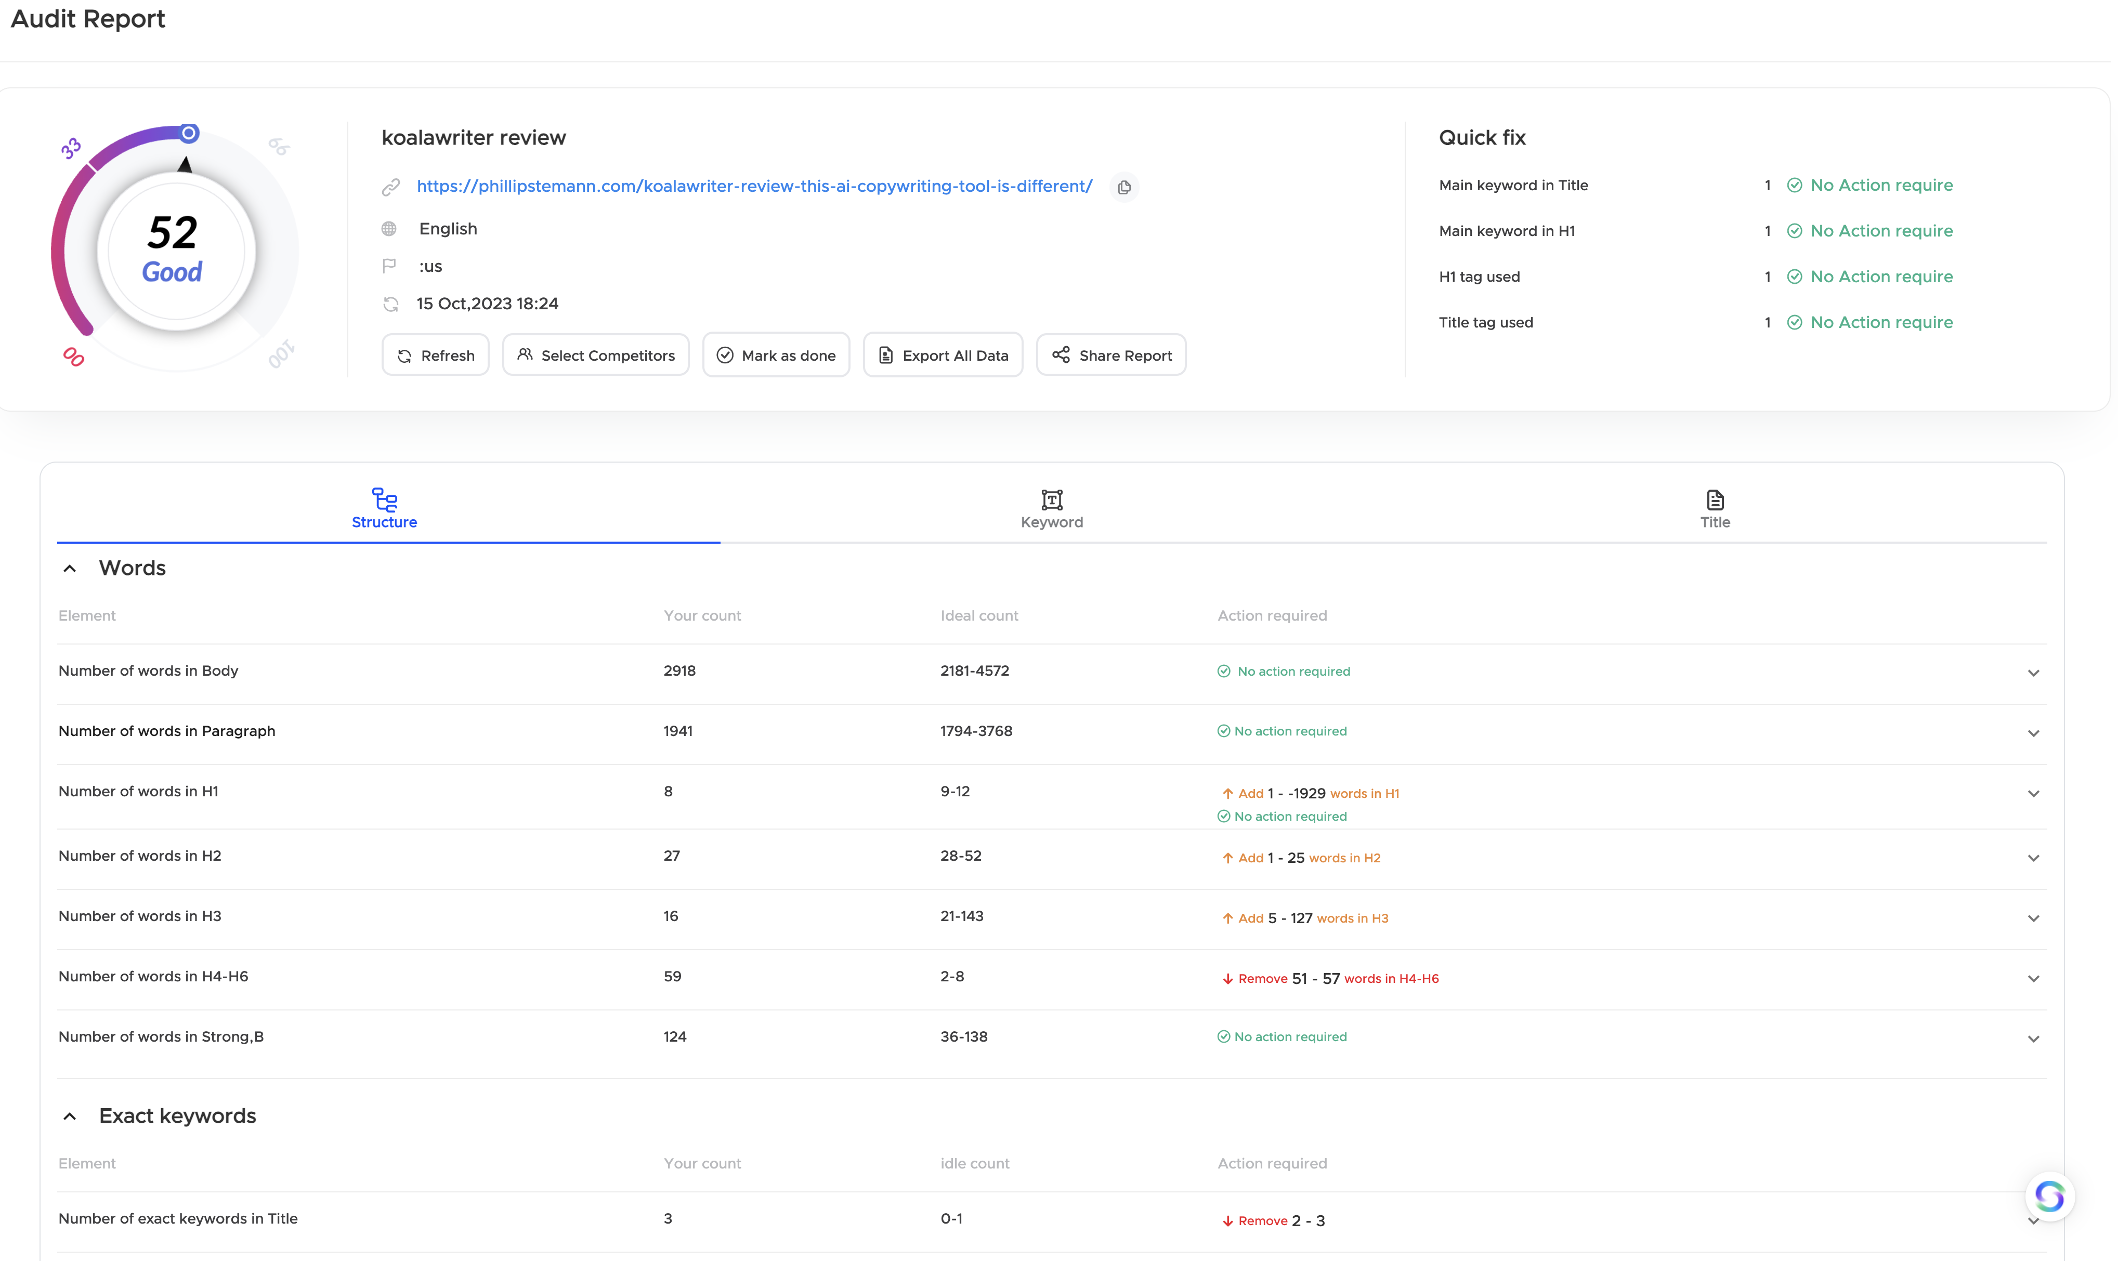
Task: Click red down arrow in exact keywords Title row
Action: (x=1227, y=1221)
